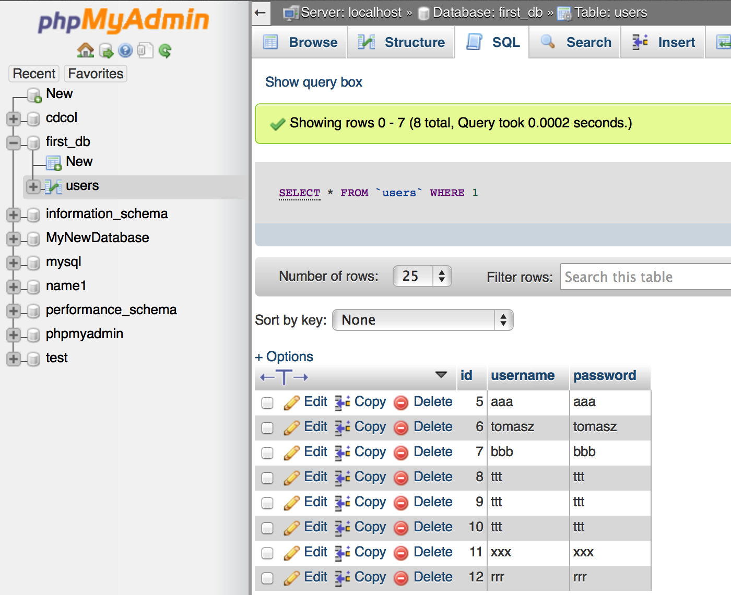
Task: Click the red Delete icon for row id 5
Action: [x=401, y=403]
